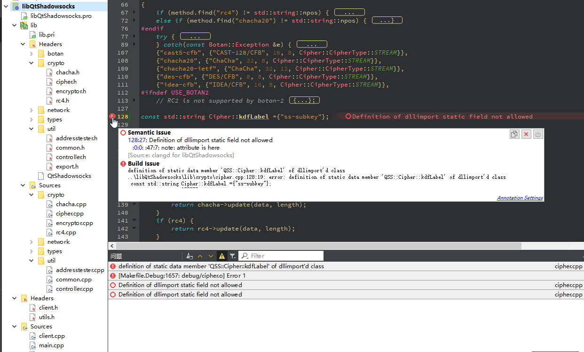Open controller.h header file
The height and width of the screenshot is (352, 584).
point(71,157)
